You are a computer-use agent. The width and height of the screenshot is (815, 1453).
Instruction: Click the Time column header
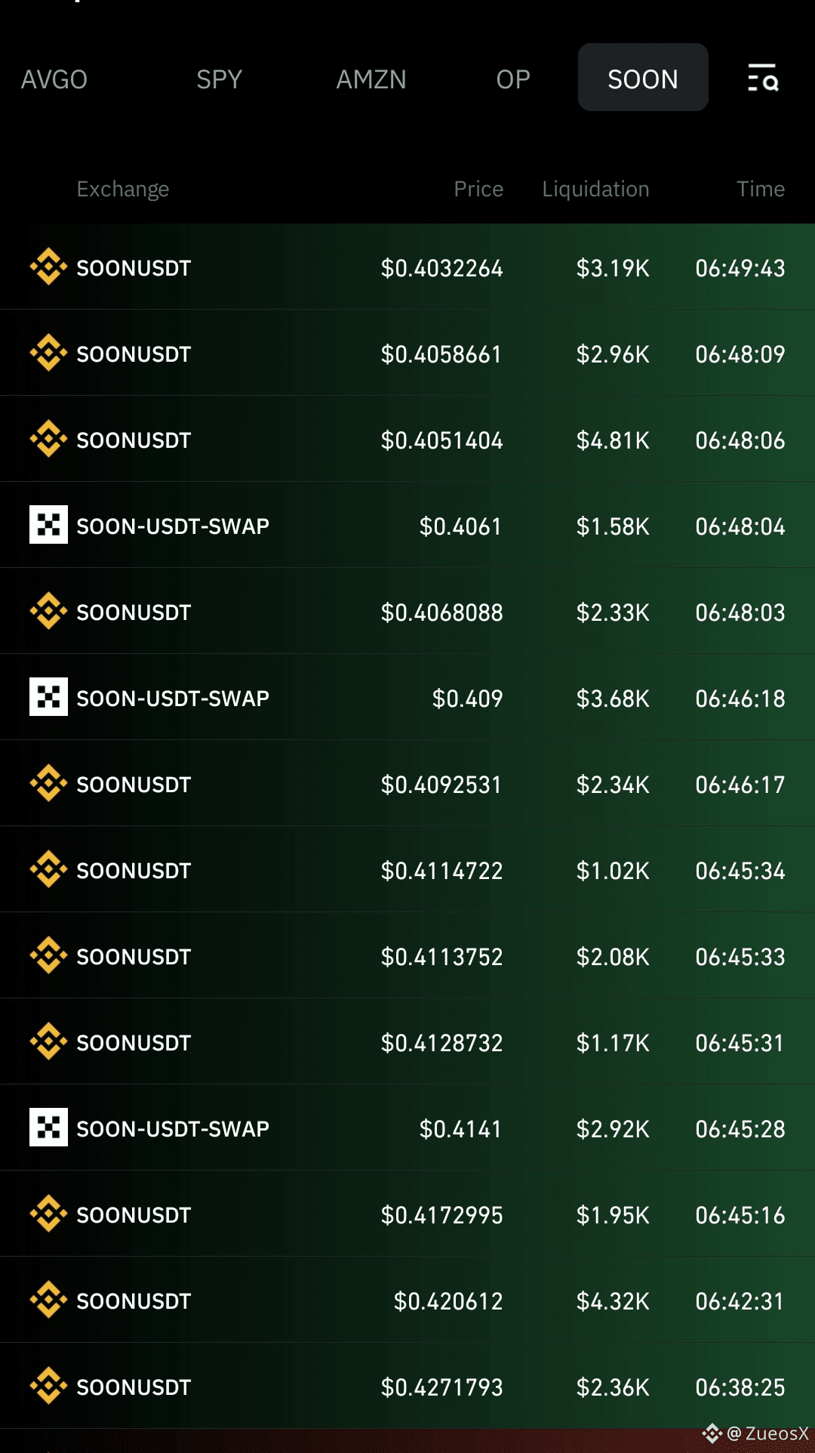[761, 189]
